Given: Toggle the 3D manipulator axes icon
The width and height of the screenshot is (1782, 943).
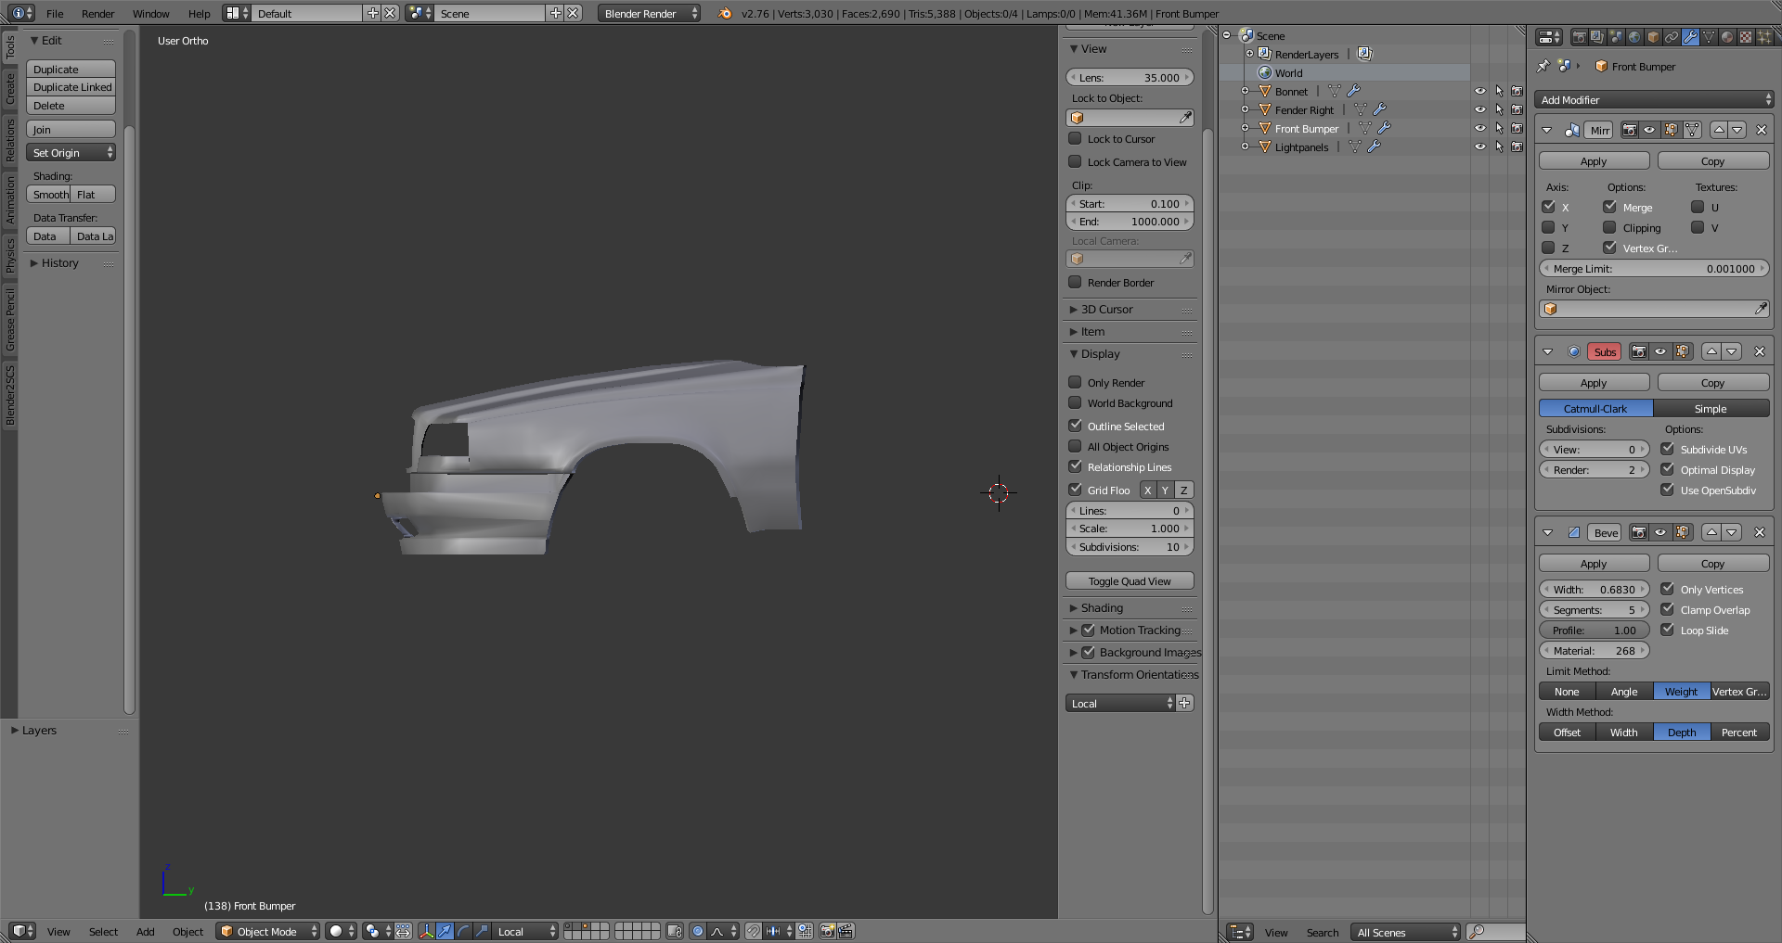Looking at the screenshot, I should (x=426, y=931).
